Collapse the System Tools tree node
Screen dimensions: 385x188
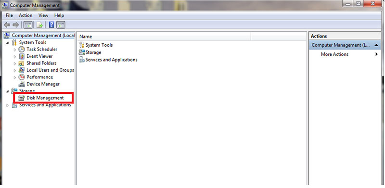7,43
